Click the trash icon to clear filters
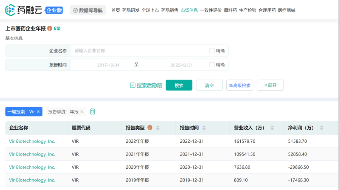The height and width of the screenshot is (190, 339). 93,112
